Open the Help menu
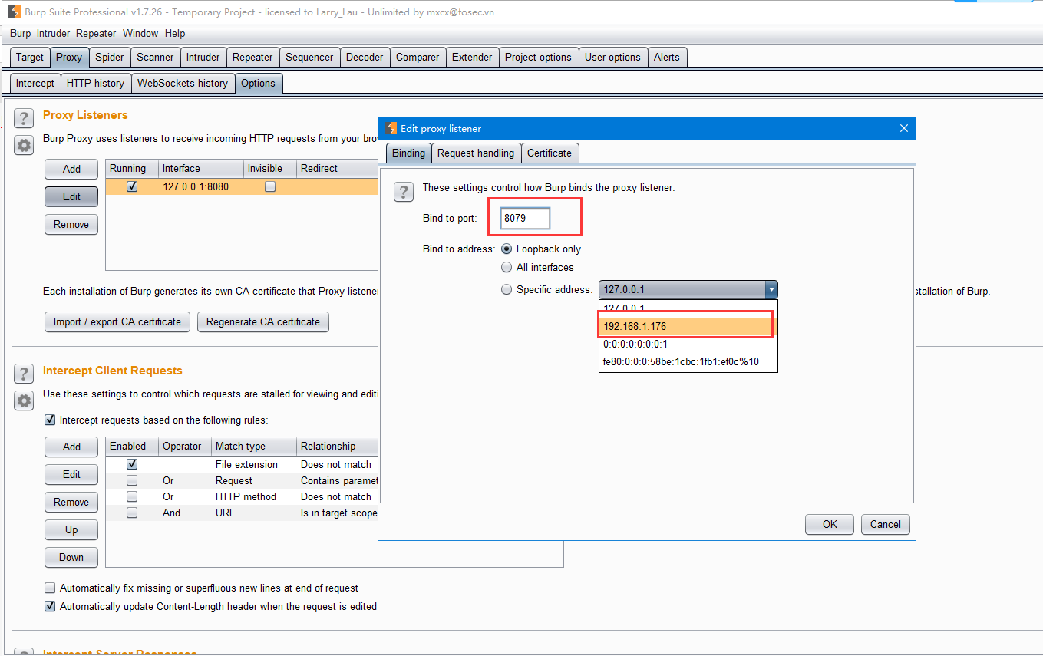 [175, 33]
